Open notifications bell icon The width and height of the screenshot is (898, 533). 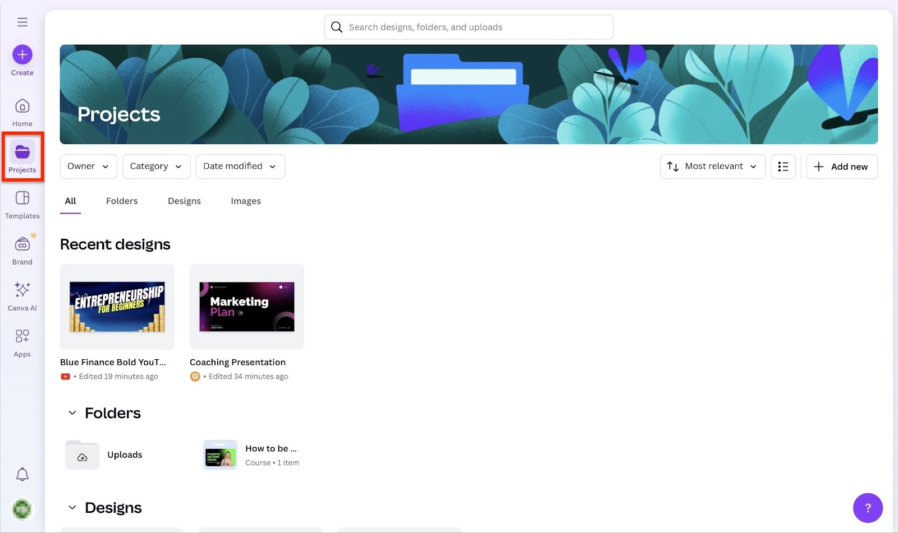coord(22,474)
